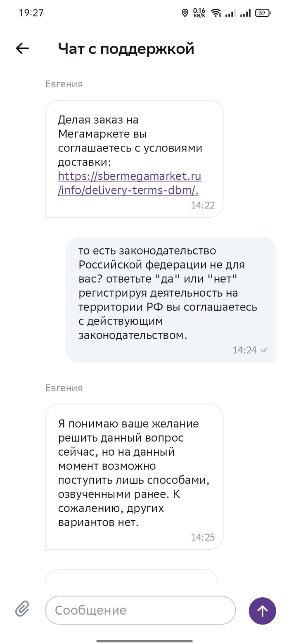
Task: Tap the Чат с поддержкой header title
Action: coord(126,49)
